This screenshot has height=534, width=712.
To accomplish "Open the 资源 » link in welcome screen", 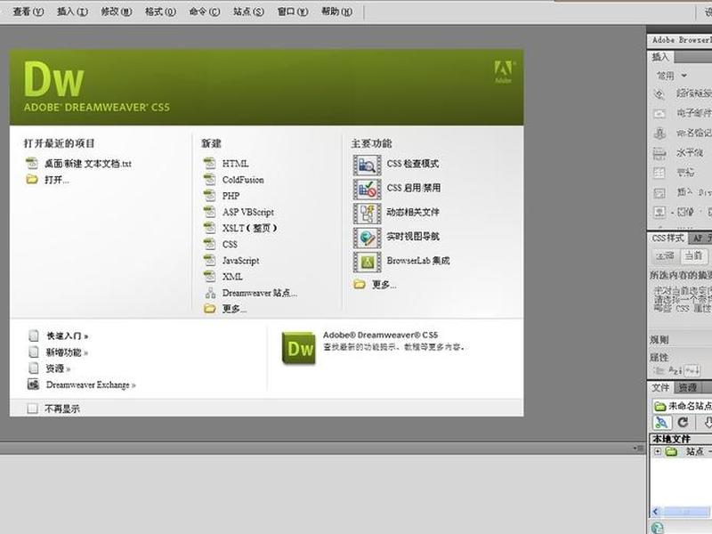I will tap(58, 368).
